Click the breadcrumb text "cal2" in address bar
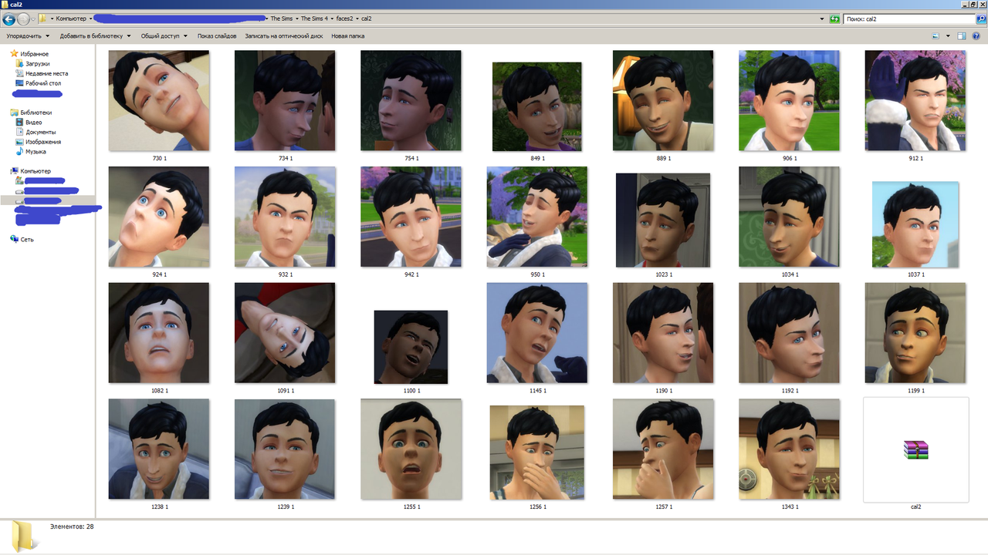Screen dimensions: 988x555 click(367, 18)
